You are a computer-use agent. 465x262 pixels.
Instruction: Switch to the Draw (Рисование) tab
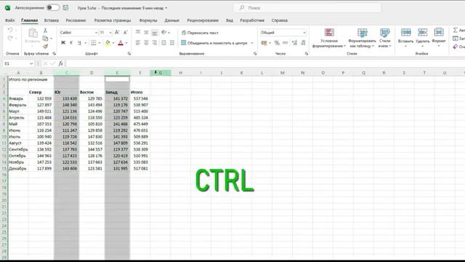pos(76,20)
